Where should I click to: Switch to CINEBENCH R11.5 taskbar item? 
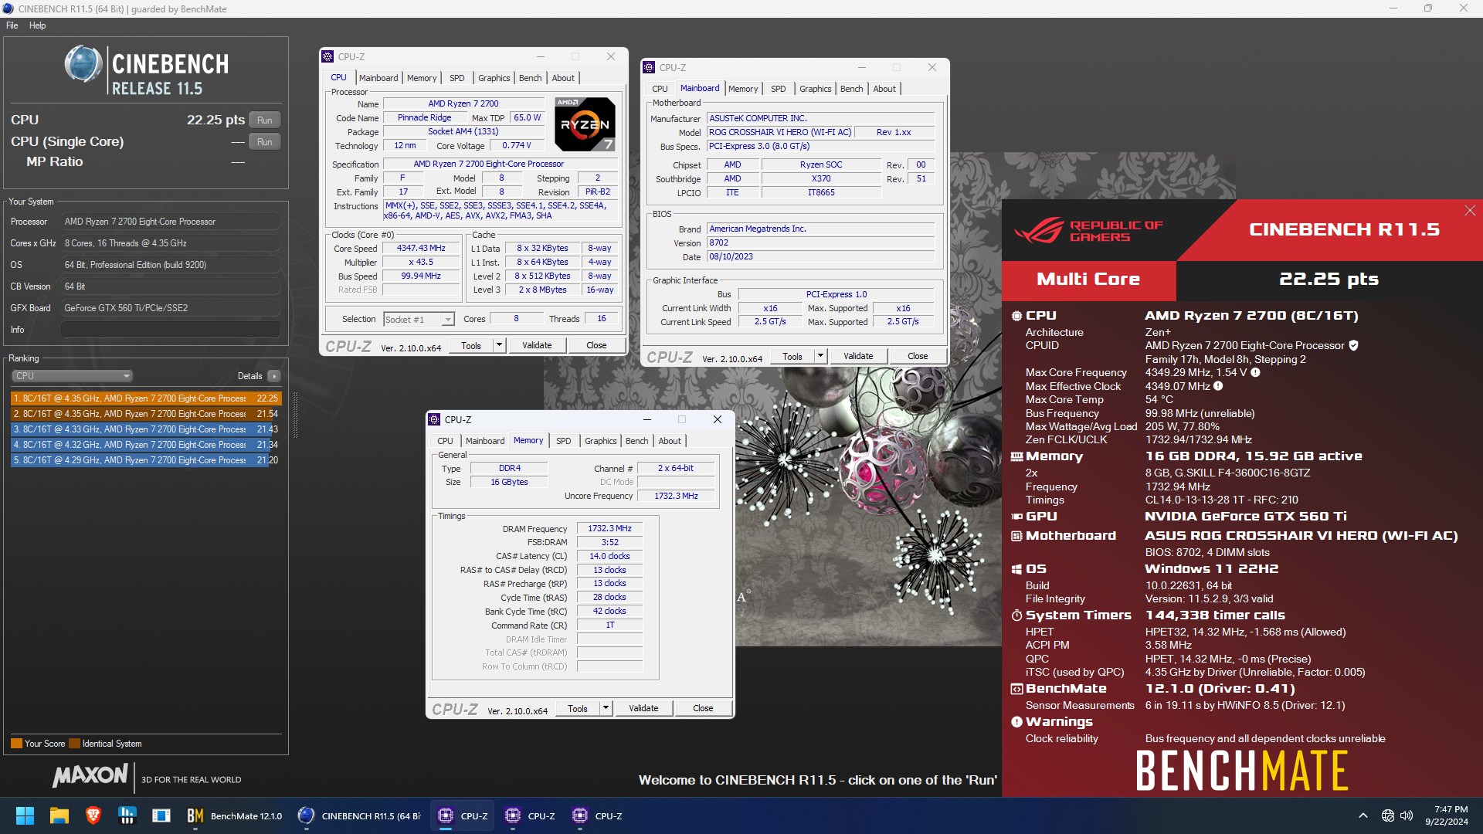(x=361, y=815)
